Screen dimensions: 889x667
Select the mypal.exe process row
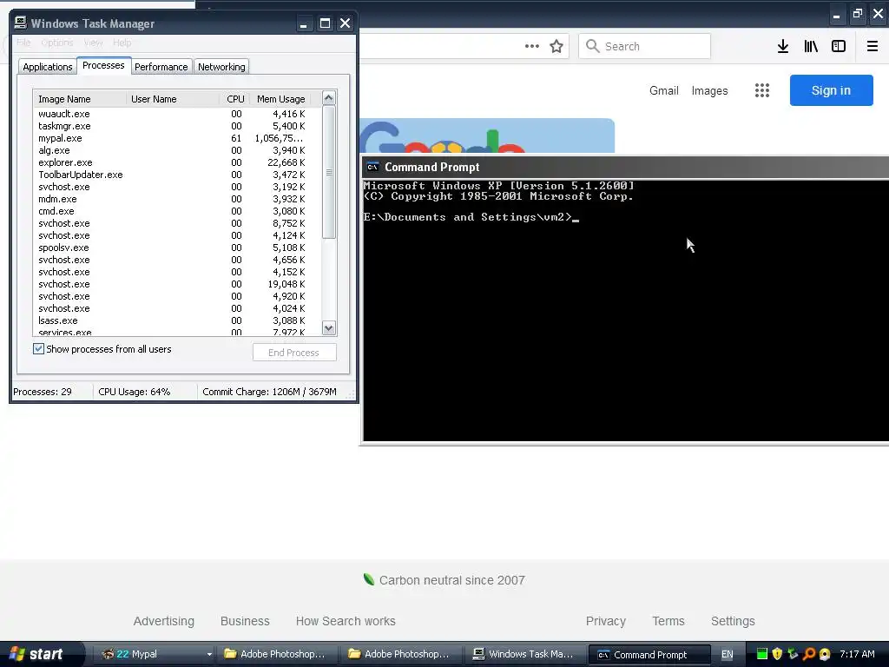pos(177,138)
